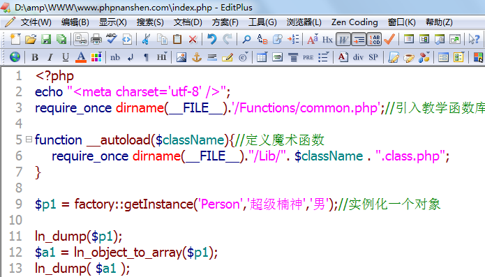Insert horizontal rule icon

click(212, 57)
